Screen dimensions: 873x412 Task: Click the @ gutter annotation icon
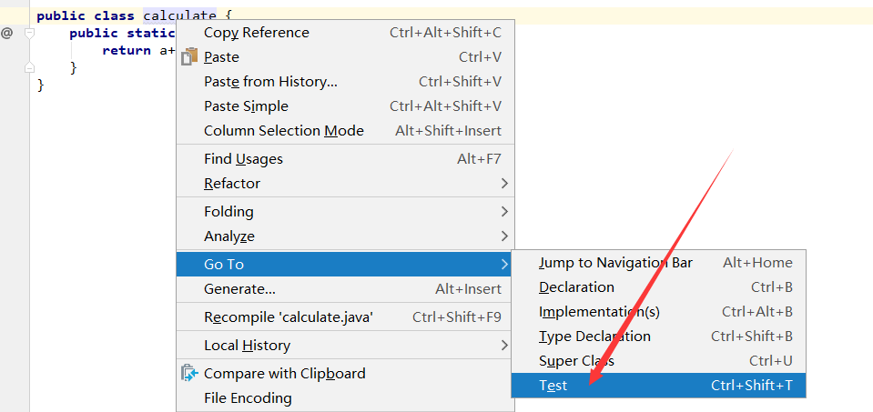[x=6, y=33]
